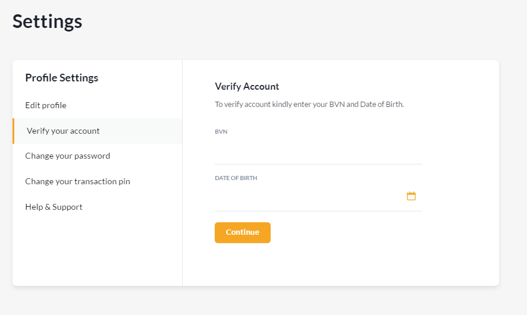Click the BVN field label
Image resolution: width=527 pixels, height=315 pixels.
[x=221, y=131]
